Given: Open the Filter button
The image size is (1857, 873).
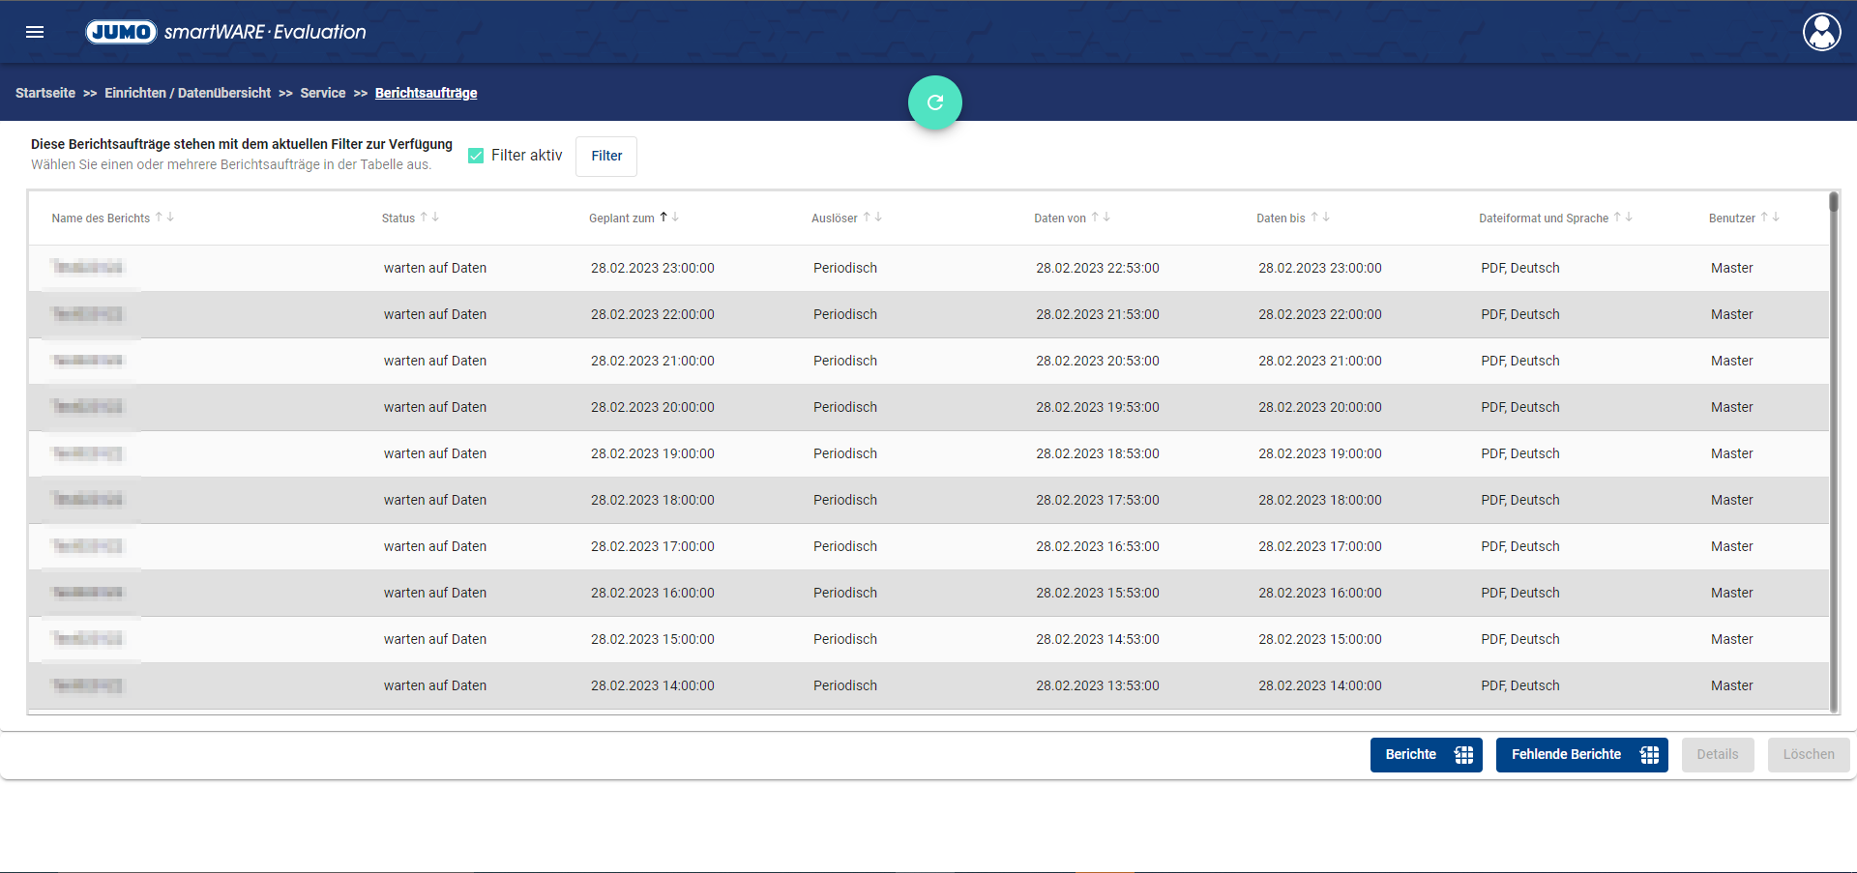Looking at the screenshot, I should [606, 156].
